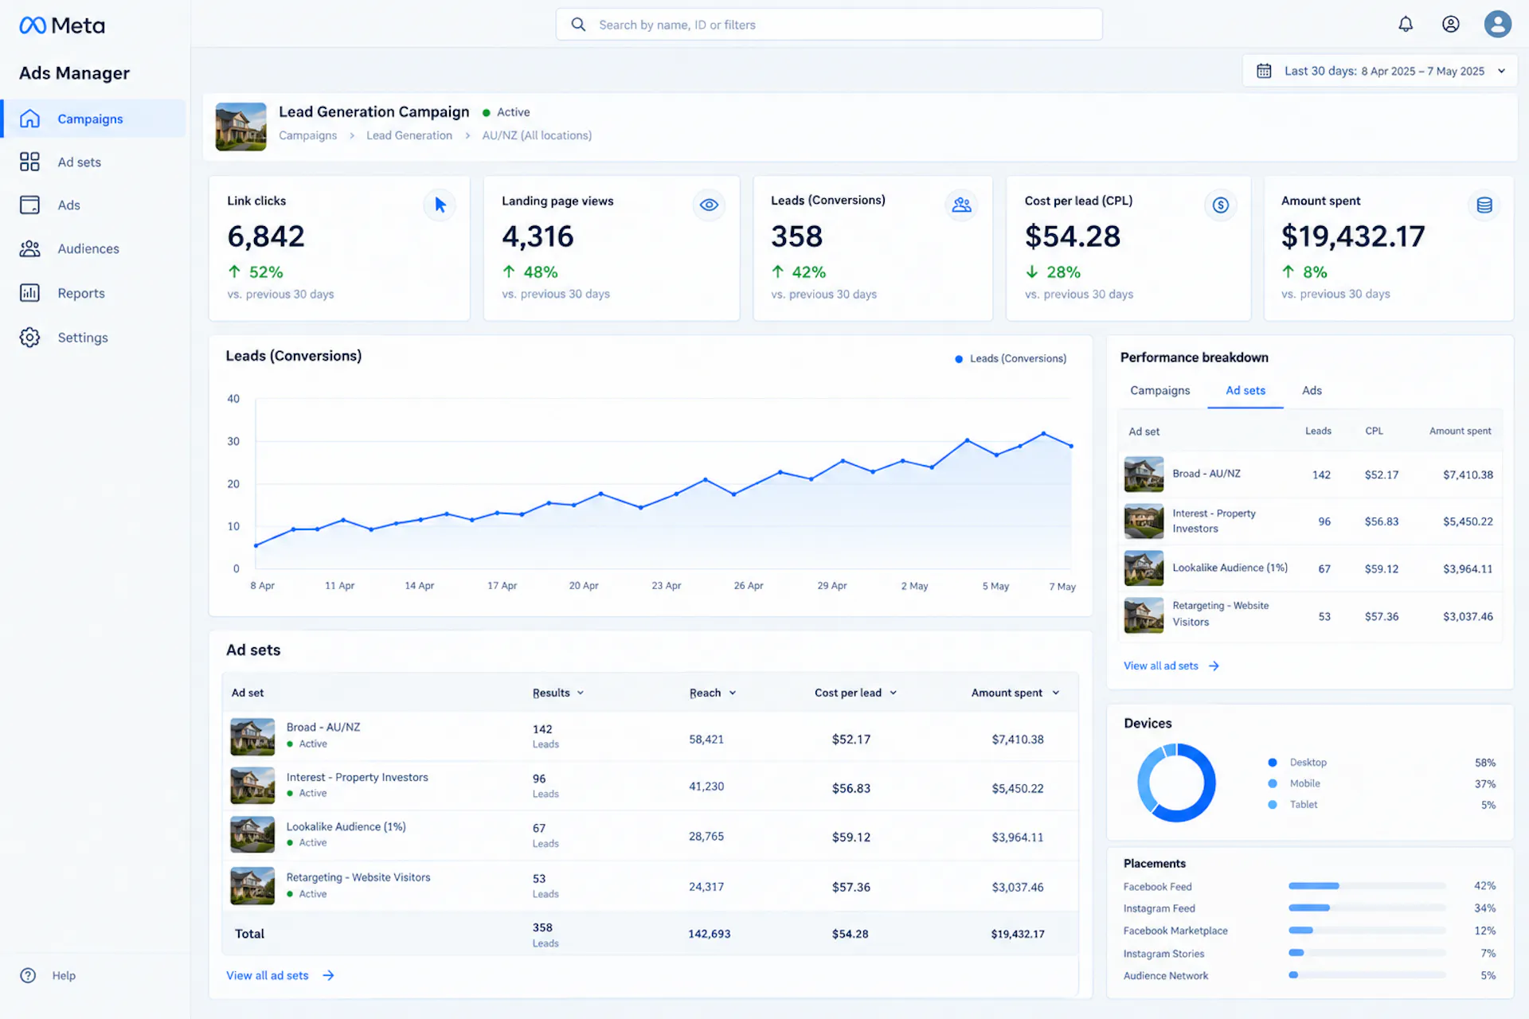Click the Help question mark icon
The image size is (1529, 1019).
28,975
